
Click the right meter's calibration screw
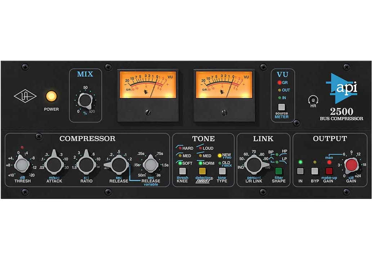click(224, 112)
